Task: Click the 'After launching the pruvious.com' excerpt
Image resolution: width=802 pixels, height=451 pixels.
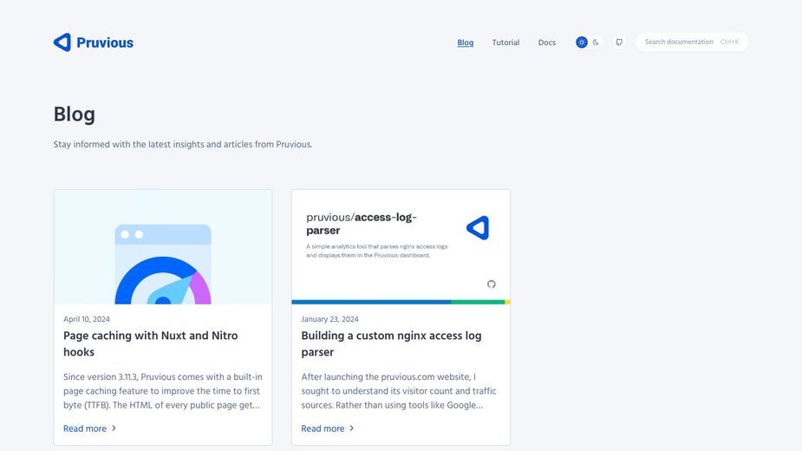Action: (399, 390)
